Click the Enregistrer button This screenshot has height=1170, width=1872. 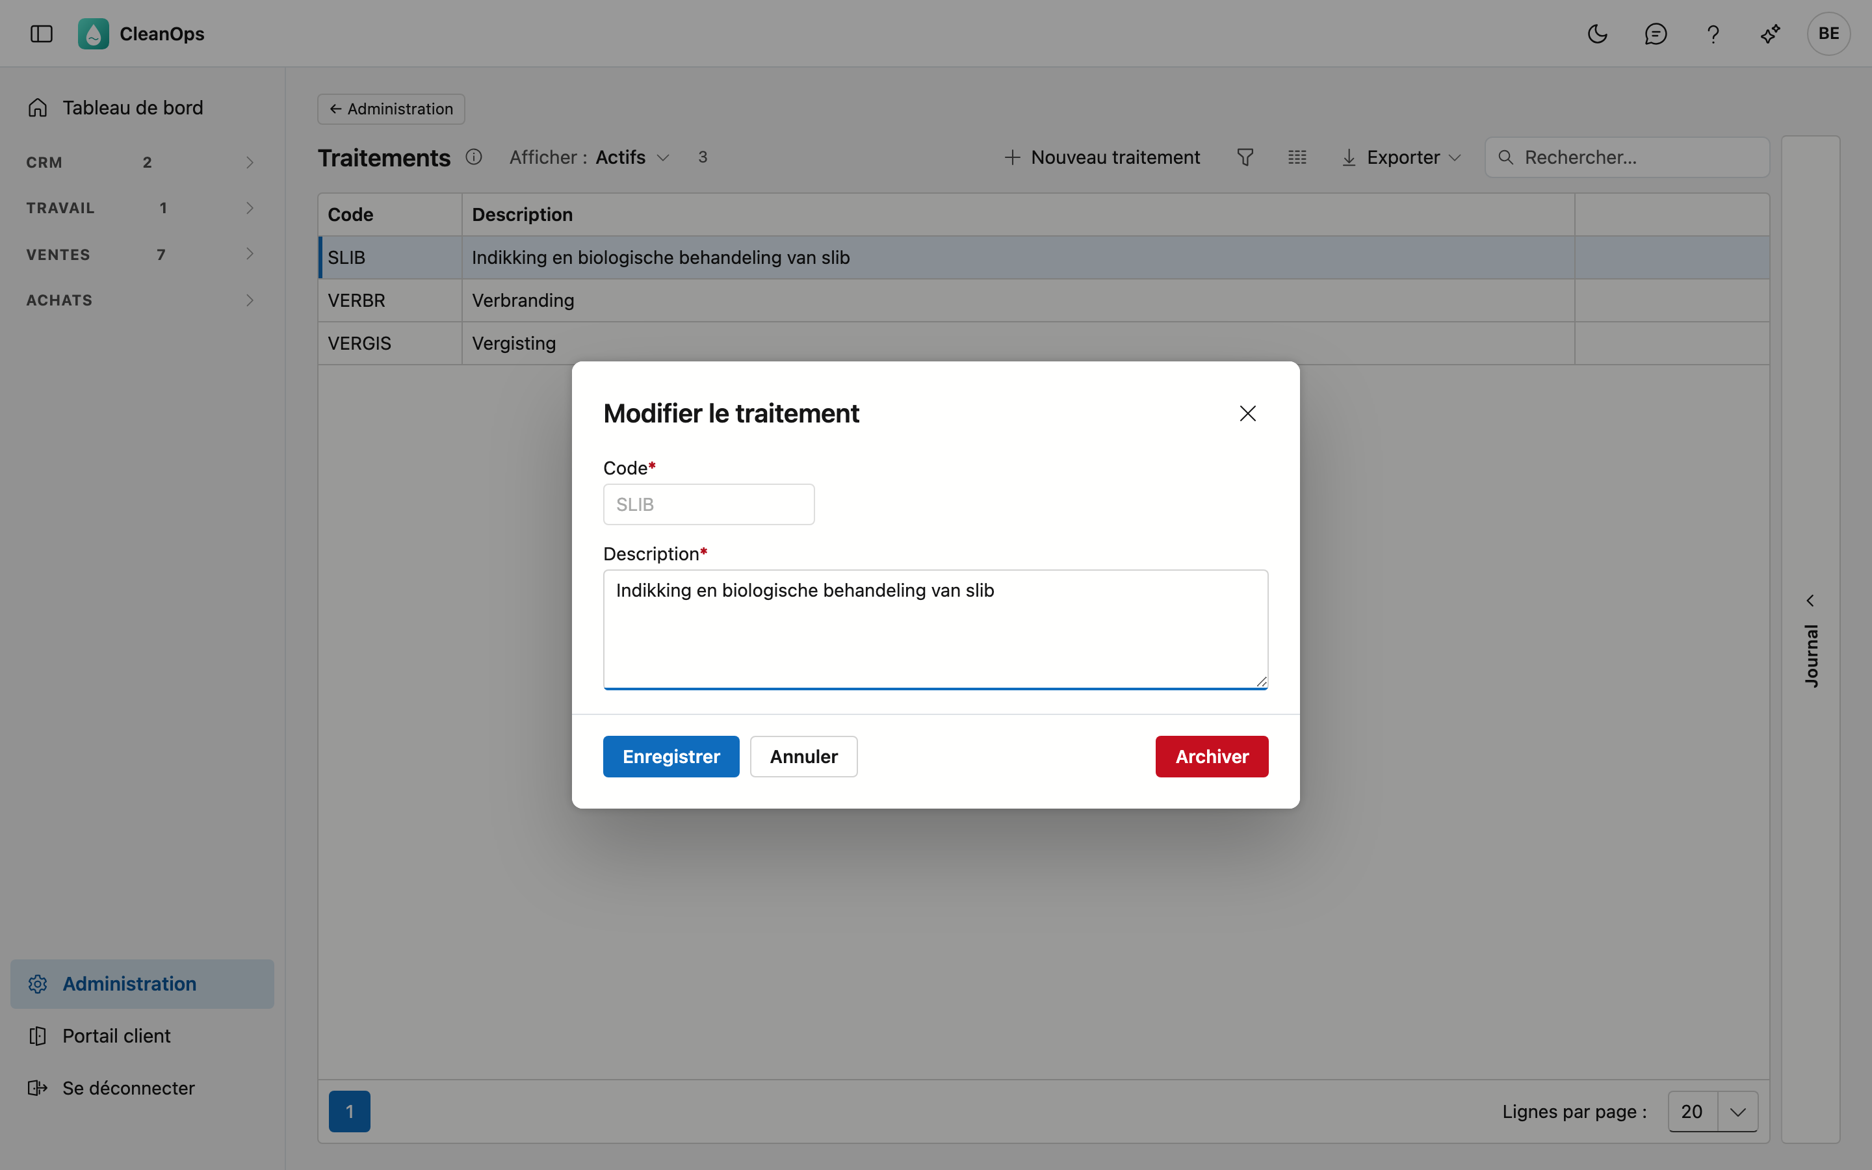coord(671,756)
